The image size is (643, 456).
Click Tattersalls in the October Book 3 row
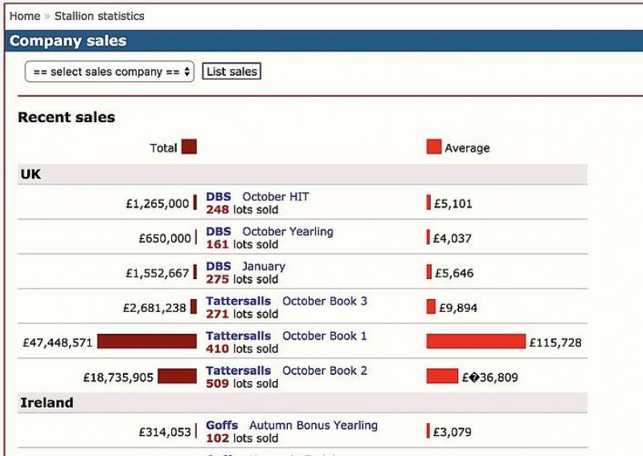pyautogui.click(x=239, y=301)
